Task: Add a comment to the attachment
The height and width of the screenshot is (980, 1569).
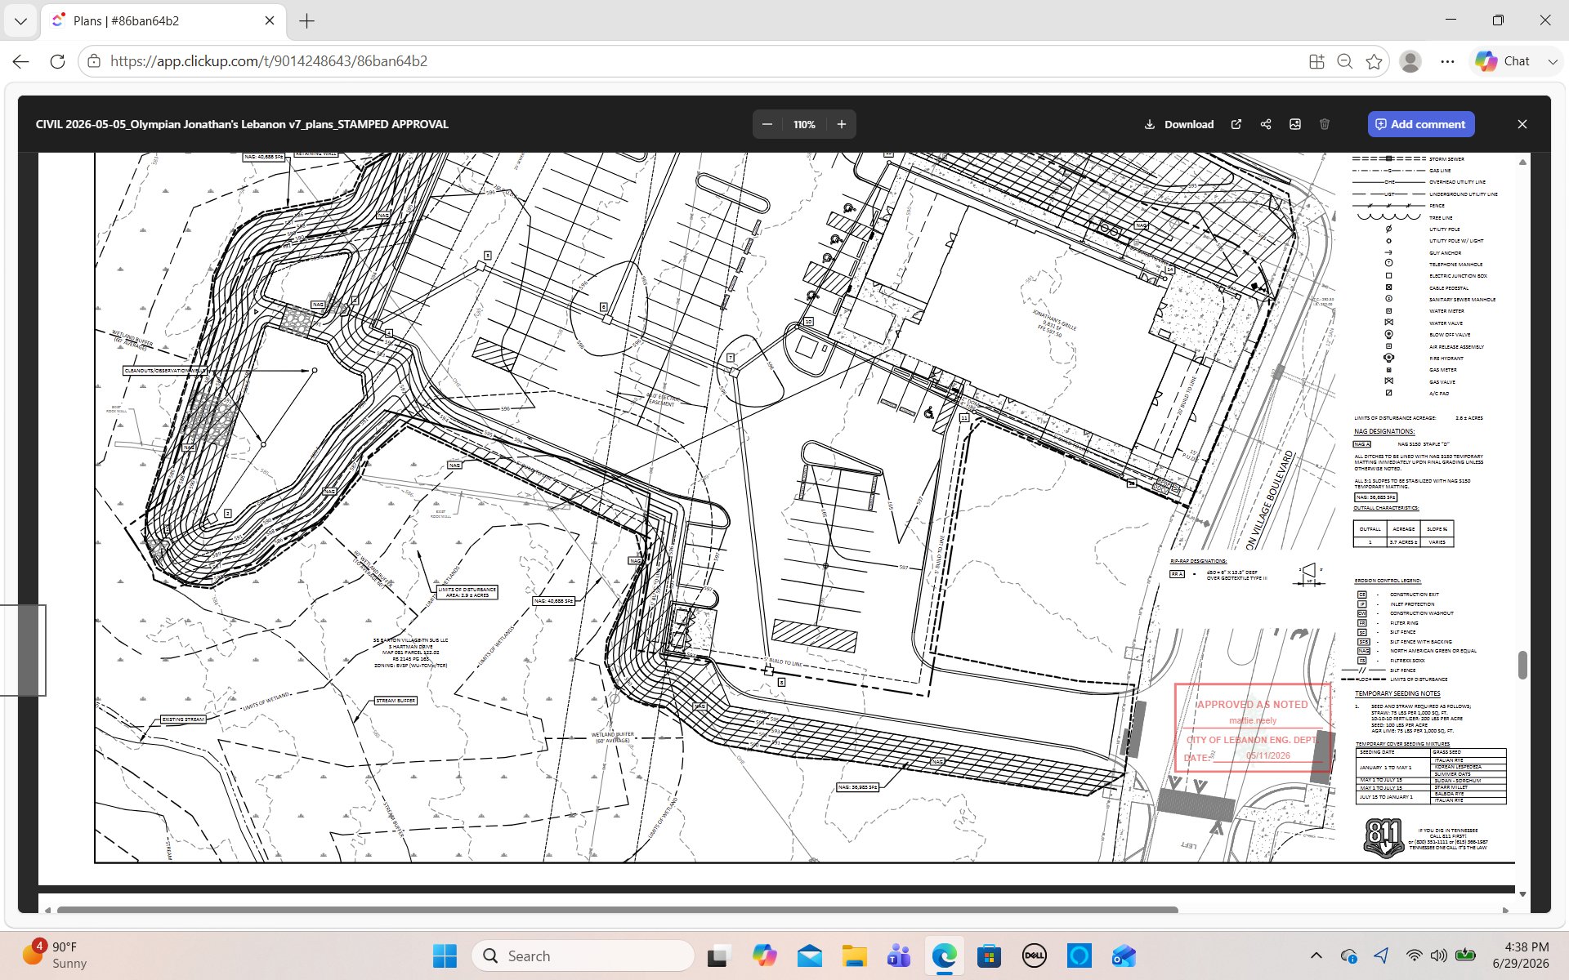Action: [x=1421, y=124]
